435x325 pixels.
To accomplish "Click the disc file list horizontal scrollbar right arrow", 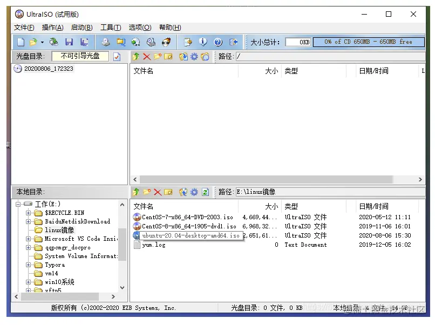I will click(420, 180).
